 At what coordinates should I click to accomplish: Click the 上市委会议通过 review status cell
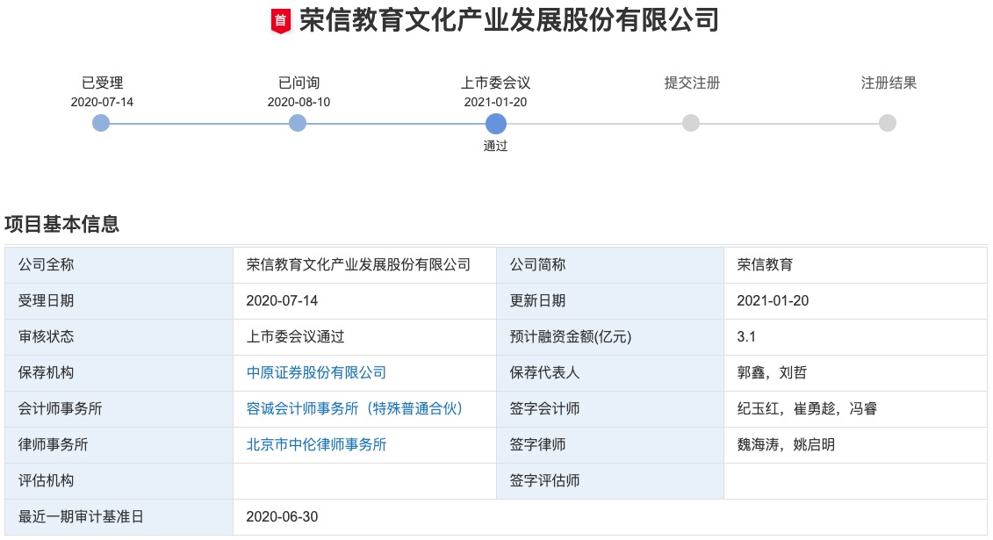click(364, 337)
